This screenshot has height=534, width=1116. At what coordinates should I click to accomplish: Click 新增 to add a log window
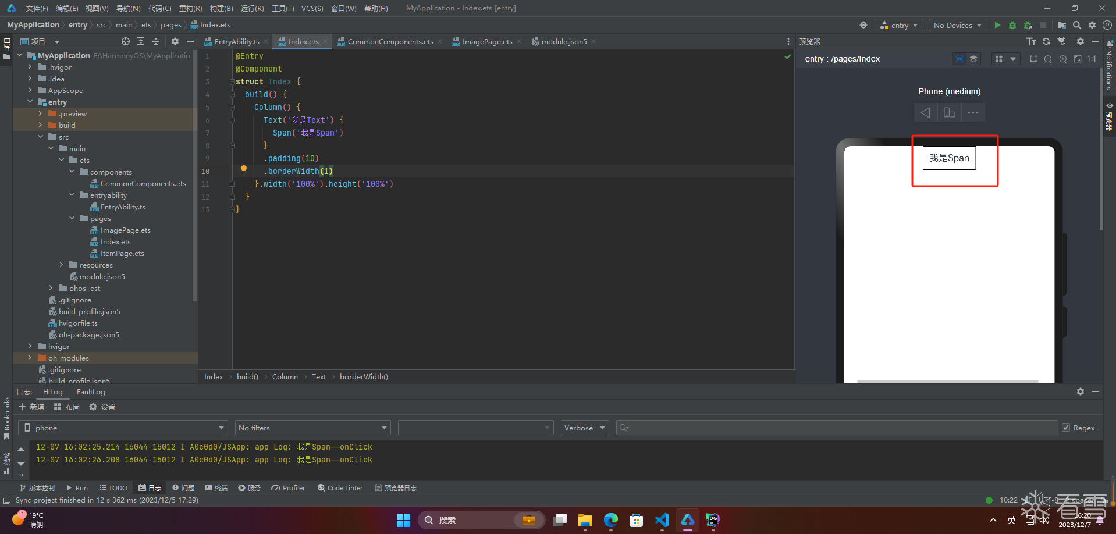(31, 407)
